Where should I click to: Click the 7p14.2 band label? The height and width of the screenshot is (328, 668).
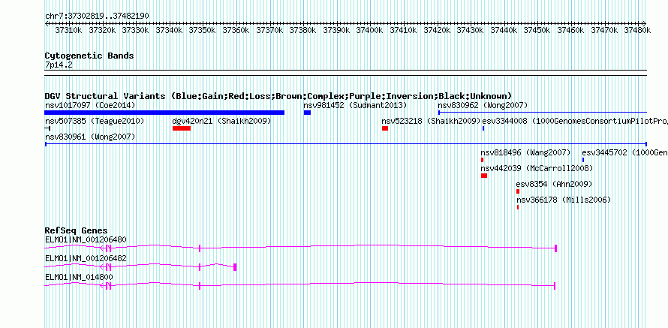pyautogui.click(x=59, y=65)
